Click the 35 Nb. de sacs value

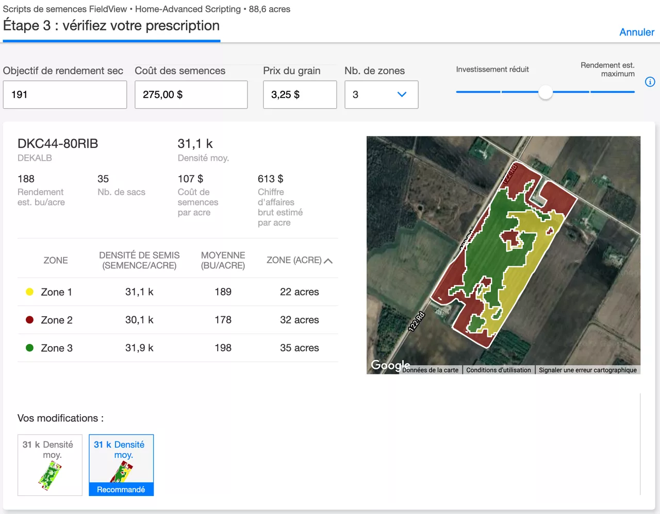[103, 179]
